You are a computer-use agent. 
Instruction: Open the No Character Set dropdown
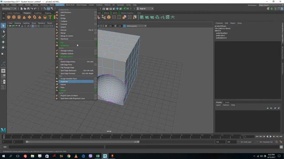tap(266, 142)
